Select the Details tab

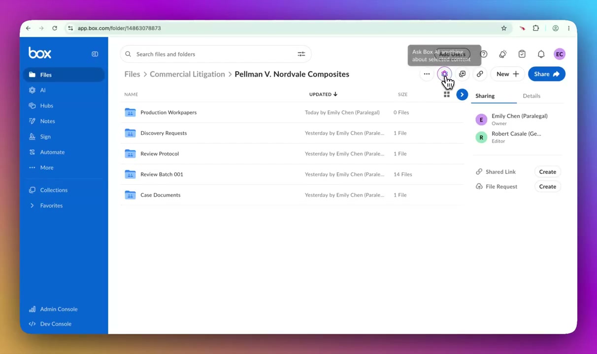(531, 96)
